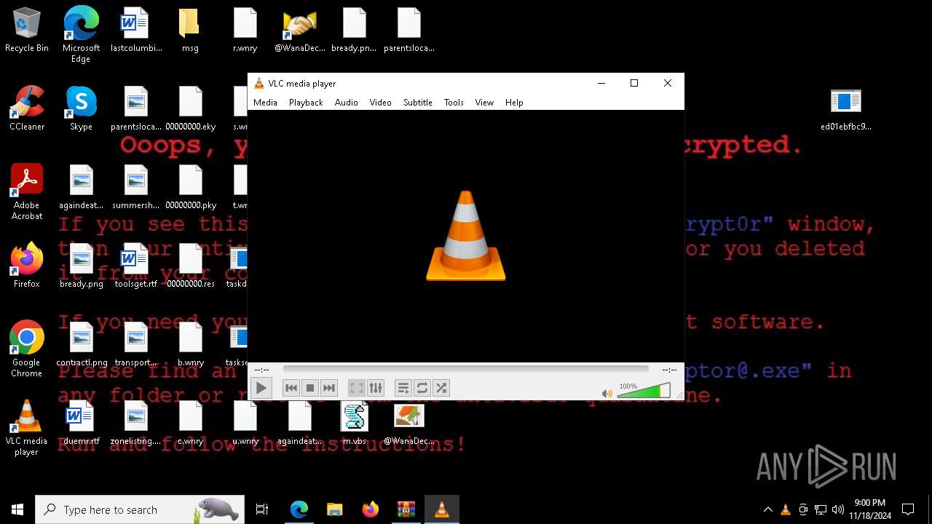Viewport: 932px width, 524px height.
Task: Open the View menu
Action: point(484,103)
